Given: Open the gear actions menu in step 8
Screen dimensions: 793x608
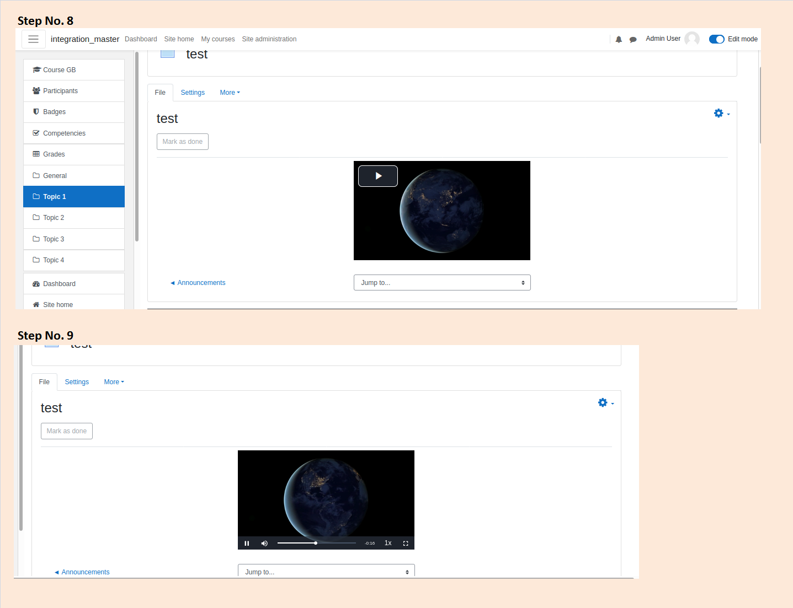Looking at the screenshot, I should click(x=722, y=114).
